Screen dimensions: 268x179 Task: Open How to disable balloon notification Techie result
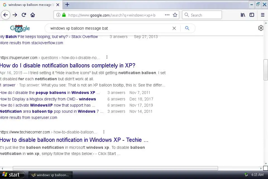[x=74, y=140]
